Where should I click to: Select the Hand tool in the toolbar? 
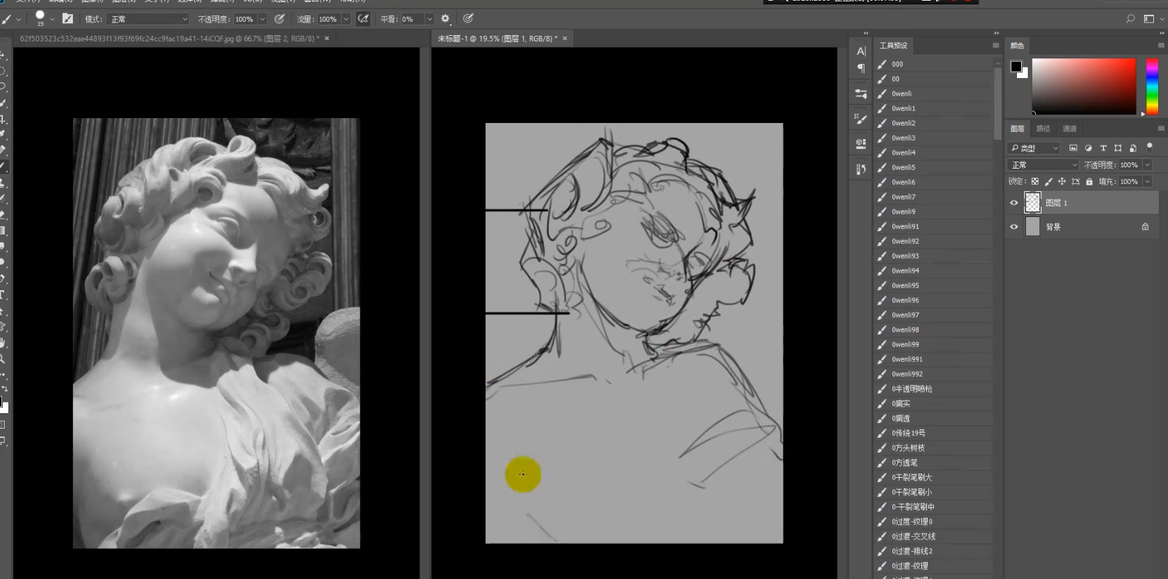(x=3, y=342)
